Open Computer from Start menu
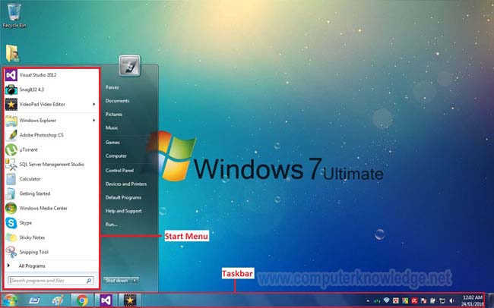The height and width of the screenshot is (308, 494). pos(116,156)
